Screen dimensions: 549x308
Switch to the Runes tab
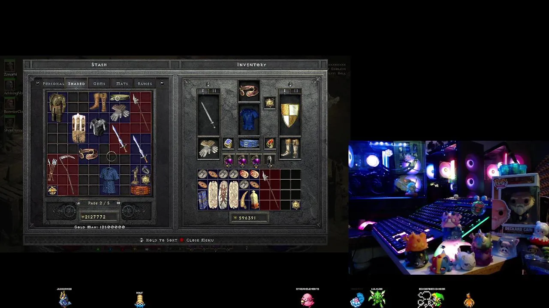145,84
